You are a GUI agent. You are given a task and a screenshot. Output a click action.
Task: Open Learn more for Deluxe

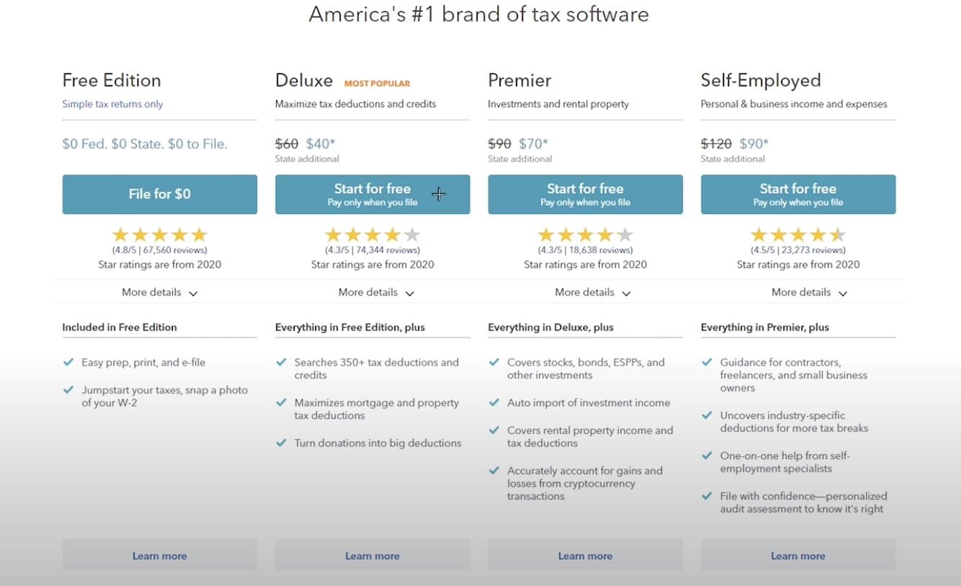coord(372,556)
